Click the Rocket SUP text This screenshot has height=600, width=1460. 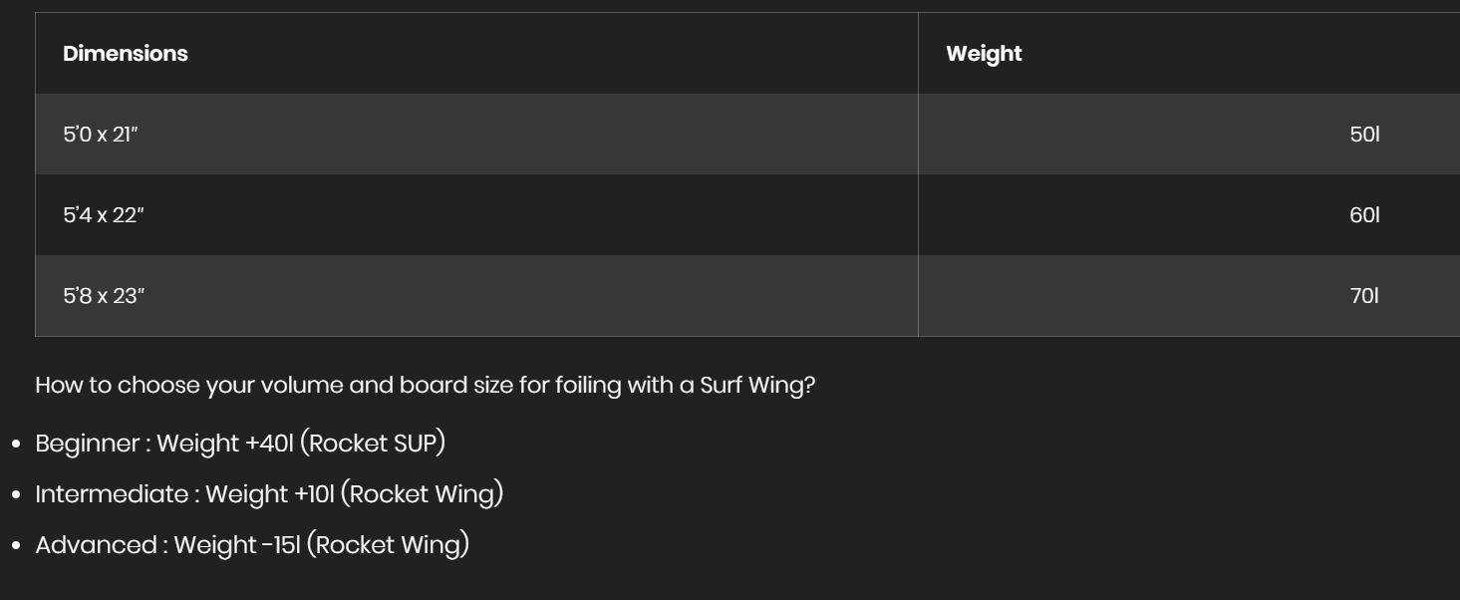click(x=373, y=444)
